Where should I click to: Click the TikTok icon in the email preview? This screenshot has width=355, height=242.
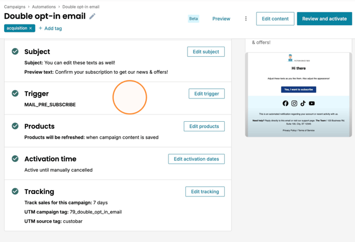pyautogui.click(x=303, y=103)
